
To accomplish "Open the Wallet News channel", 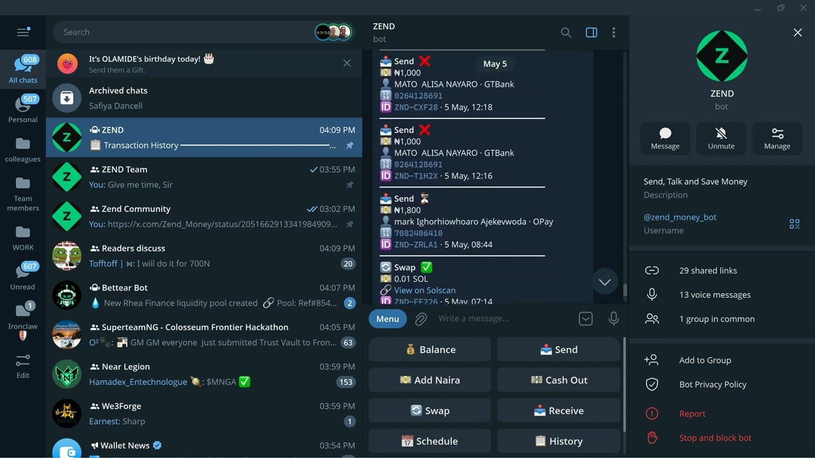I will [x=204, y=447].
